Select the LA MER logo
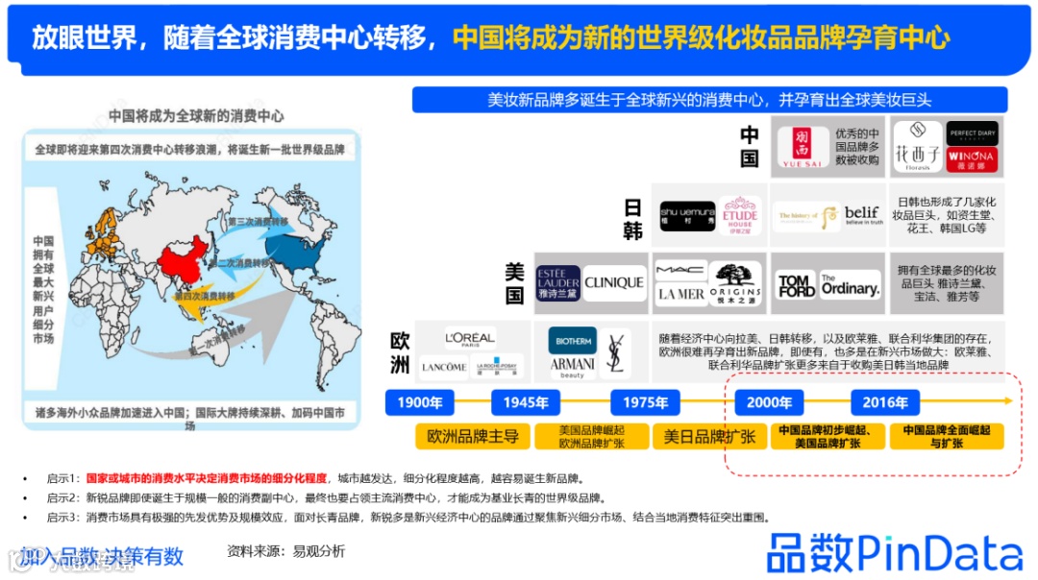 (x=680, y=295)
